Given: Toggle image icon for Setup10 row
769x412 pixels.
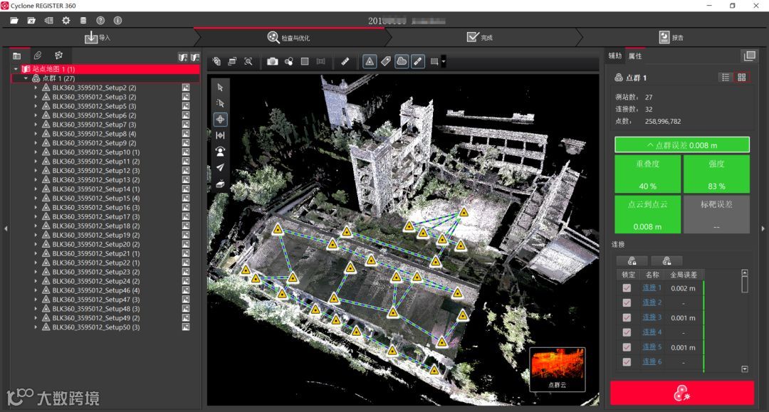Looking at the screenshot, I should point(186,152).
